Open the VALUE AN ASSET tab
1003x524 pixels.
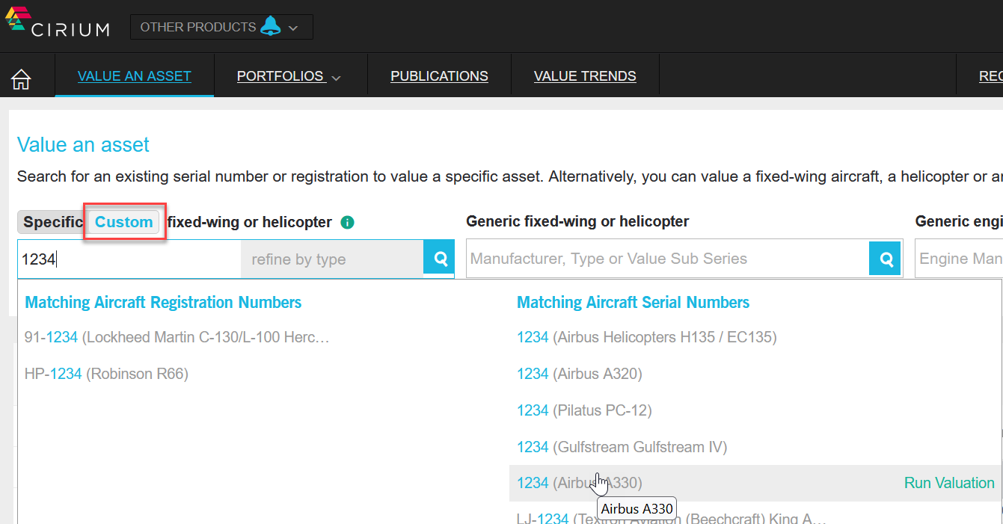tap(134, 75)
